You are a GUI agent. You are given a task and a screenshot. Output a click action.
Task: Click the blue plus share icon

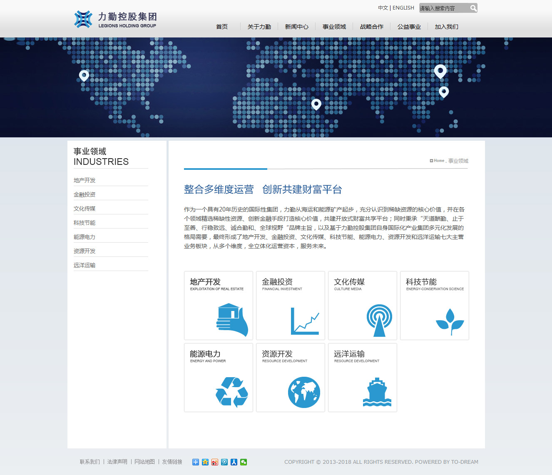pyautogui.click(x=196, y=462)
